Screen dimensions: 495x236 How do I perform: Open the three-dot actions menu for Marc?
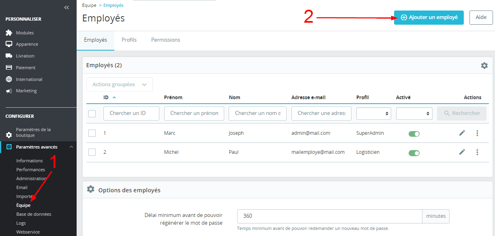point(477,133)
